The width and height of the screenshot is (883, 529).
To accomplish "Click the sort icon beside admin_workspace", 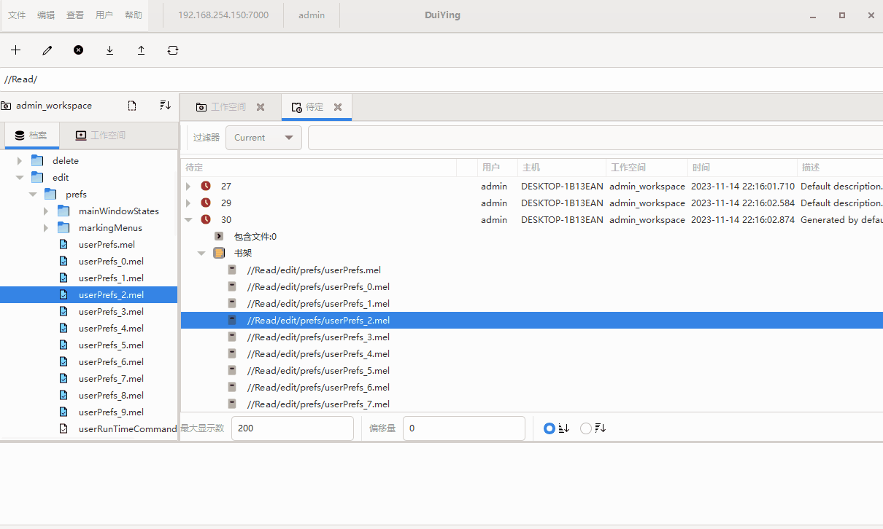I will coord(165,106).
